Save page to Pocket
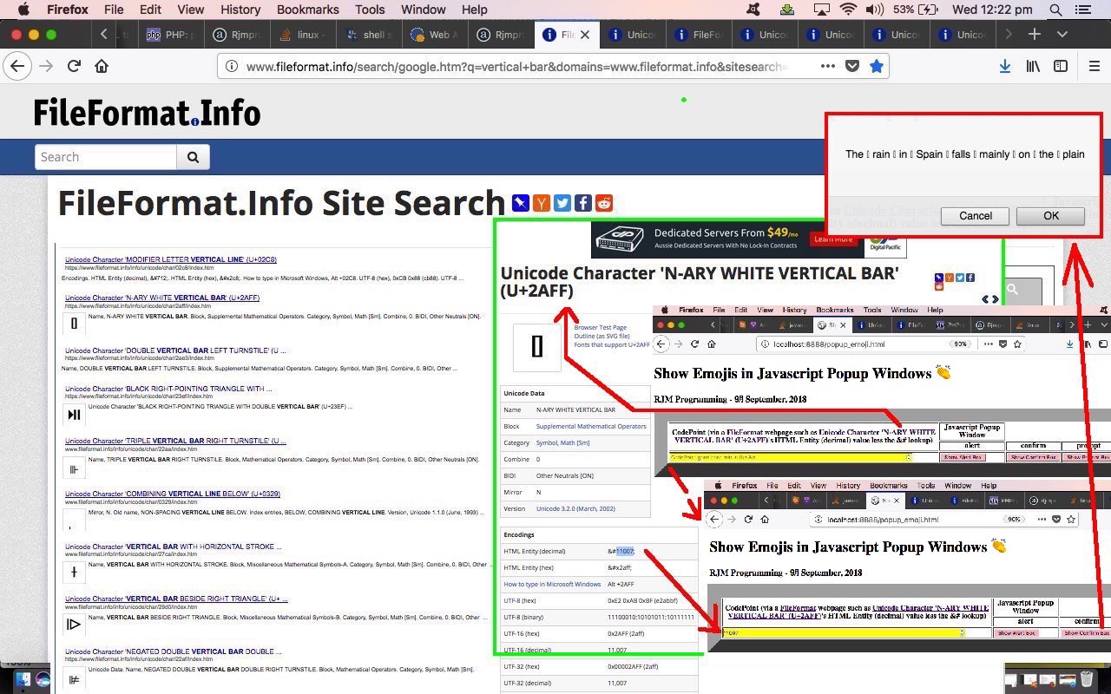Image resolution: width=1111 pixels, height=694 pixels. pos(852,66)
